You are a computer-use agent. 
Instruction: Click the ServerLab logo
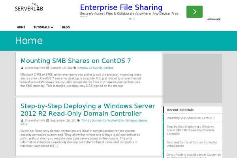pos(29,7)
